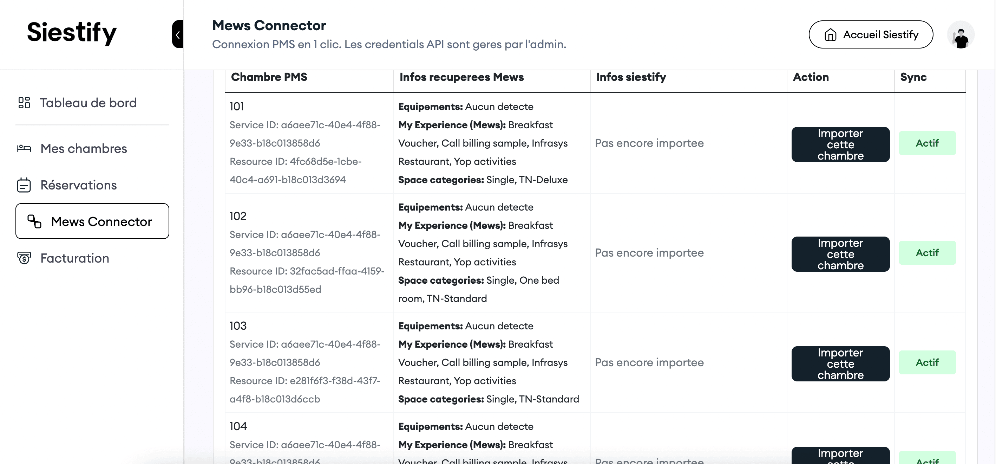Click the Accueil Siestify button
The width and height of the screenshot is (996, 464).
(871, 35)
